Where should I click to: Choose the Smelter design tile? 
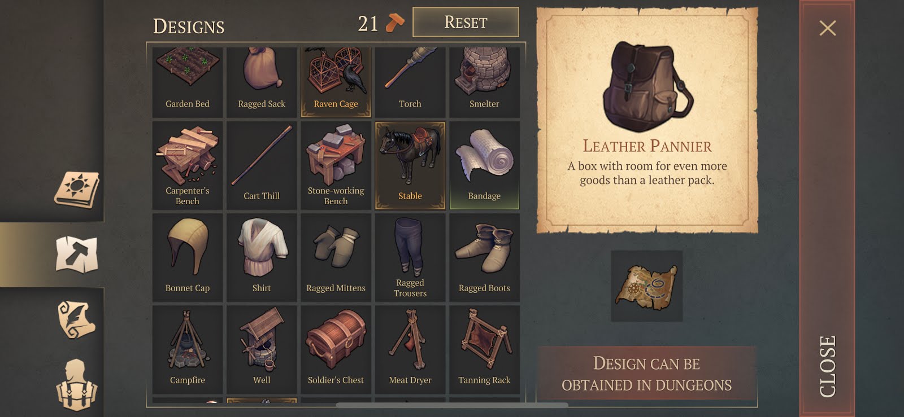[x=484, y=82]
